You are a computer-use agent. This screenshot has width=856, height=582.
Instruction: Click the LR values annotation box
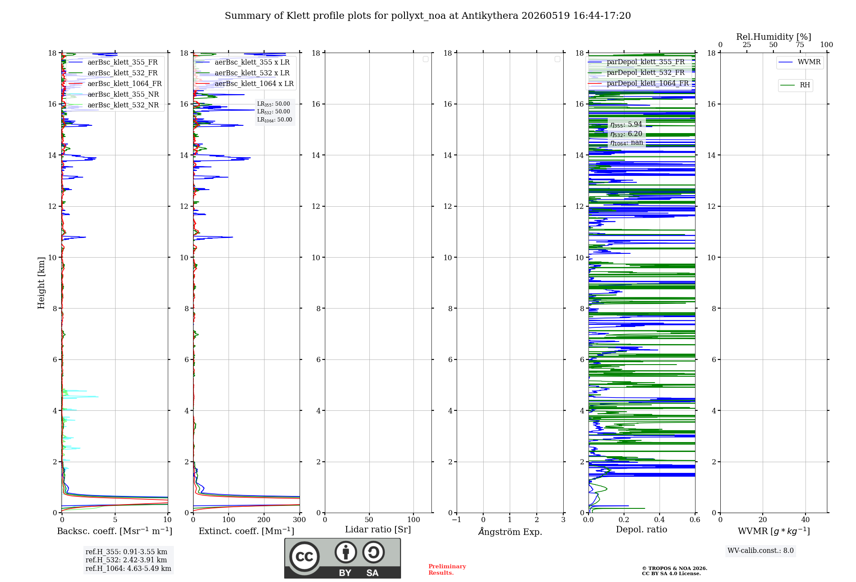click(x=275, y=112)
